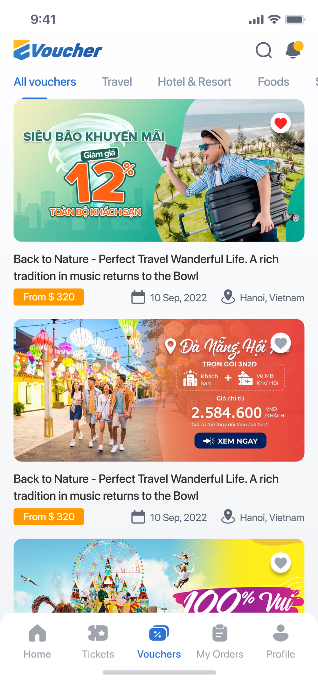Favorite the Đà Nẵng Hội An voucher
Screen dimensions: 318x689
(x=280, y=343)
